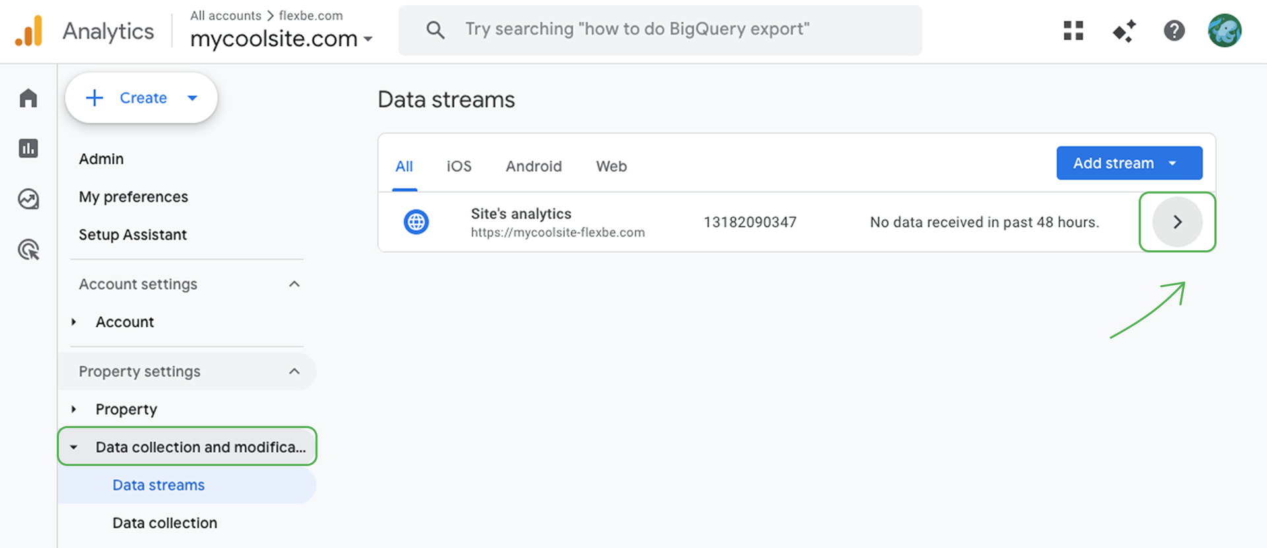
Task: Open My preferences link
Action: pos(133,197)
